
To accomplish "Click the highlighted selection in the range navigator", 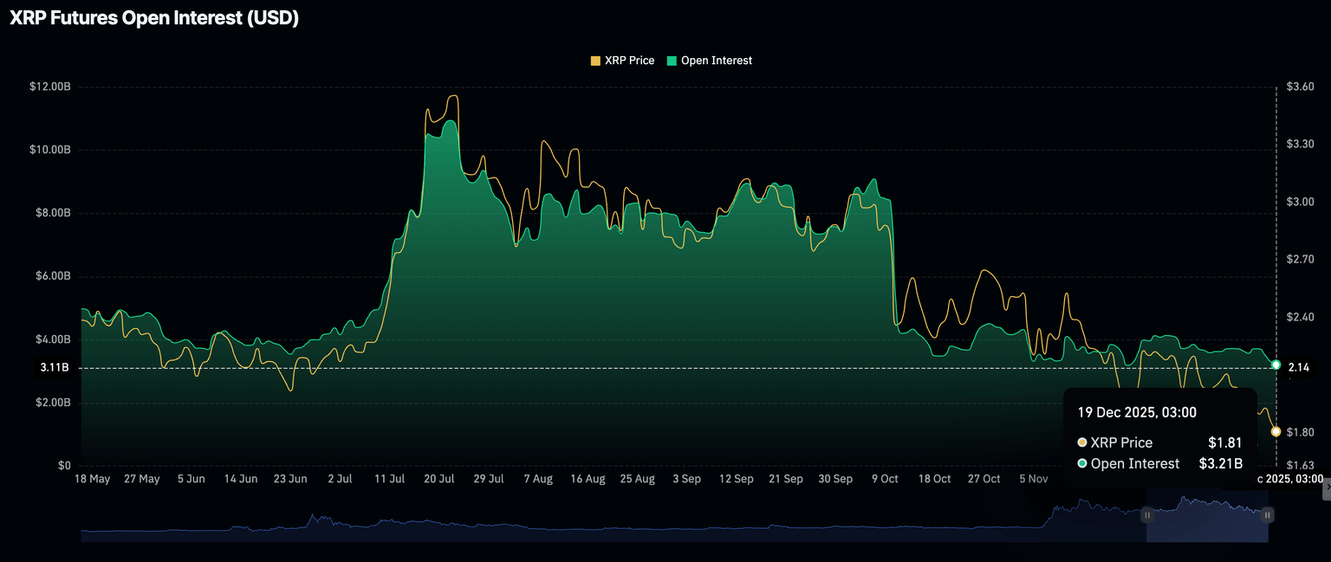I will 1206,520.
